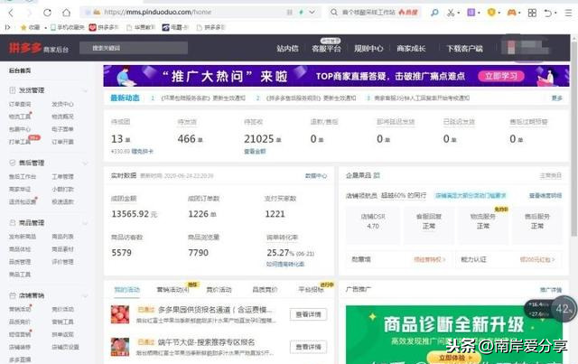Open 商家成长 in the top navigation

pyautogui.click(x=411, y=48)
